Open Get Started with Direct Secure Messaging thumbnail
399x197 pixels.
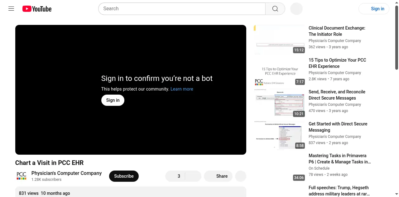tap(279, 135)
